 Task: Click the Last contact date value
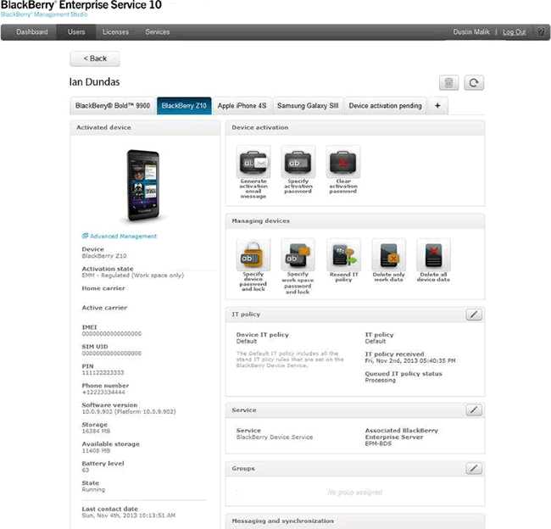[x=129, y=515]
